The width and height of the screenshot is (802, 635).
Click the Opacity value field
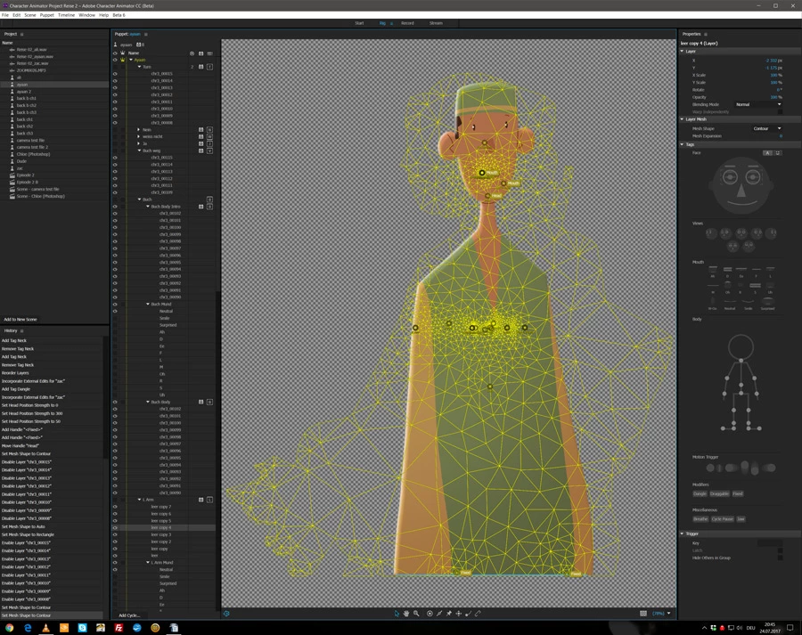pos(775,97)
